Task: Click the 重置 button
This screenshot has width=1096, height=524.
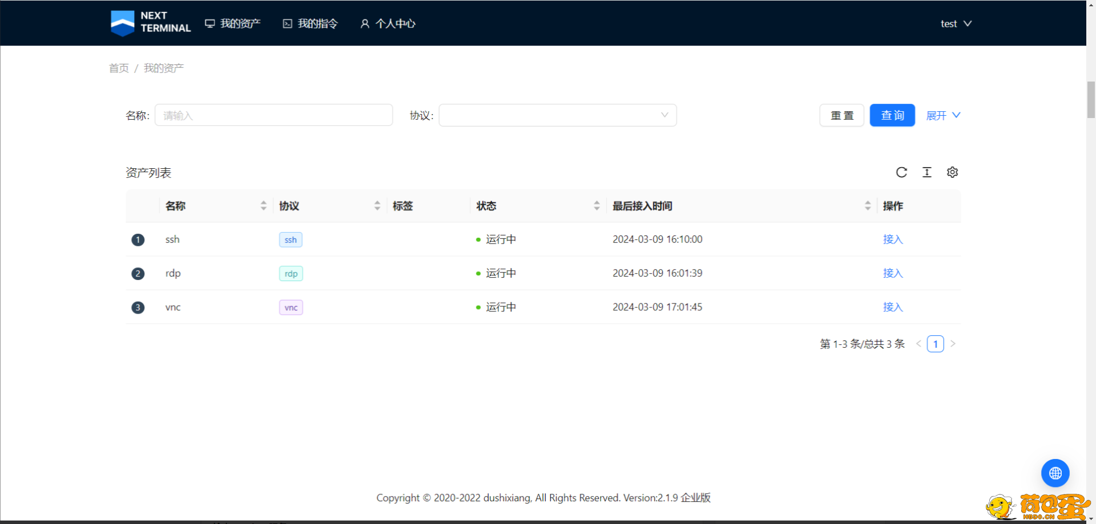Action: (842, 115)
